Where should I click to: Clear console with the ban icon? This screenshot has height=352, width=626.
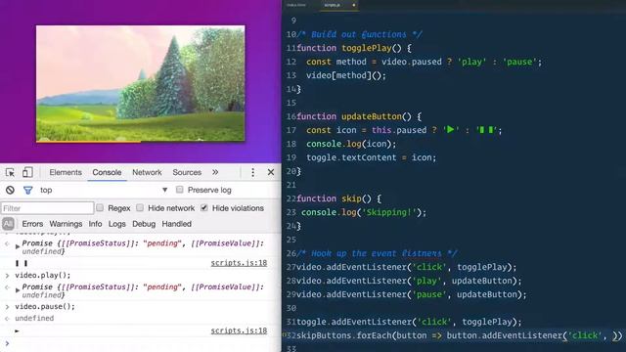pyautogui.click(x=10, y=190)
